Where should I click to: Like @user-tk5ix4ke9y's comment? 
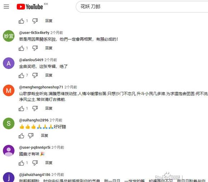click(x=22, y=48)
